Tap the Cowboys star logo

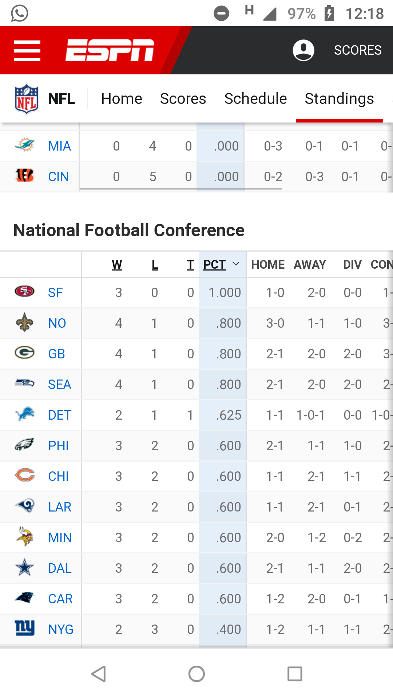tap(24, 567)
